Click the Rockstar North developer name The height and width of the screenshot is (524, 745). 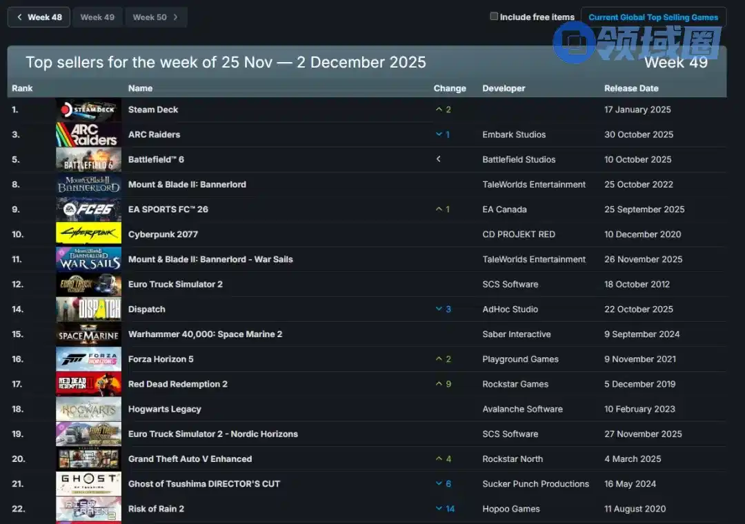tap(513, 459)
